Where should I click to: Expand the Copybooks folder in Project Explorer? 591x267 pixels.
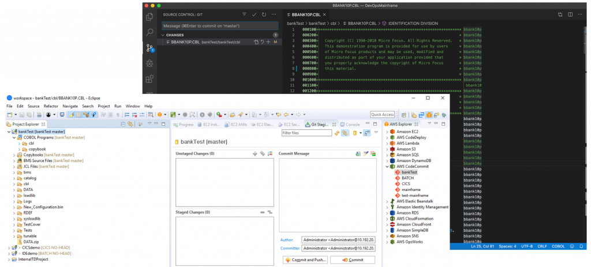tap(14, 155)
